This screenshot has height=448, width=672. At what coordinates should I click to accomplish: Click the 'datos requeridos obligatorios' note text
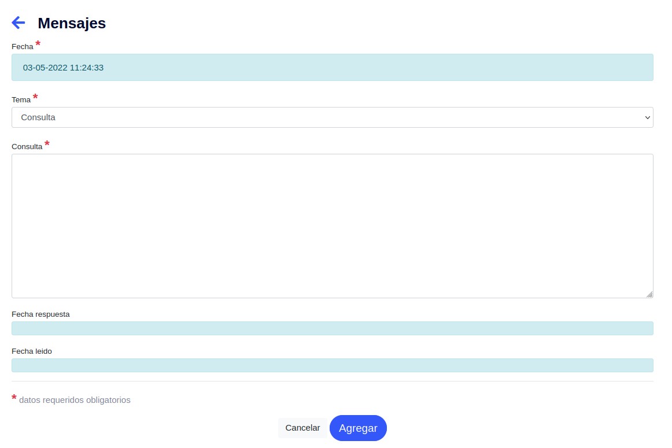75,400
